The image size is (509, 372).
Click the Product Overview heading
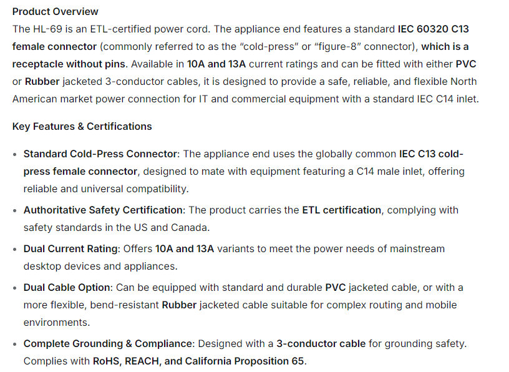pyautogui.click(x=55, y=11)
